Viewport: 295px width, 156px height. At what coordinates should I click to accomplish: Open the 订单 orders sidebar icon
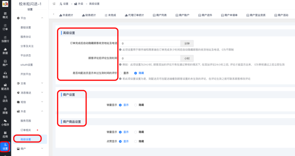(5, 27)
